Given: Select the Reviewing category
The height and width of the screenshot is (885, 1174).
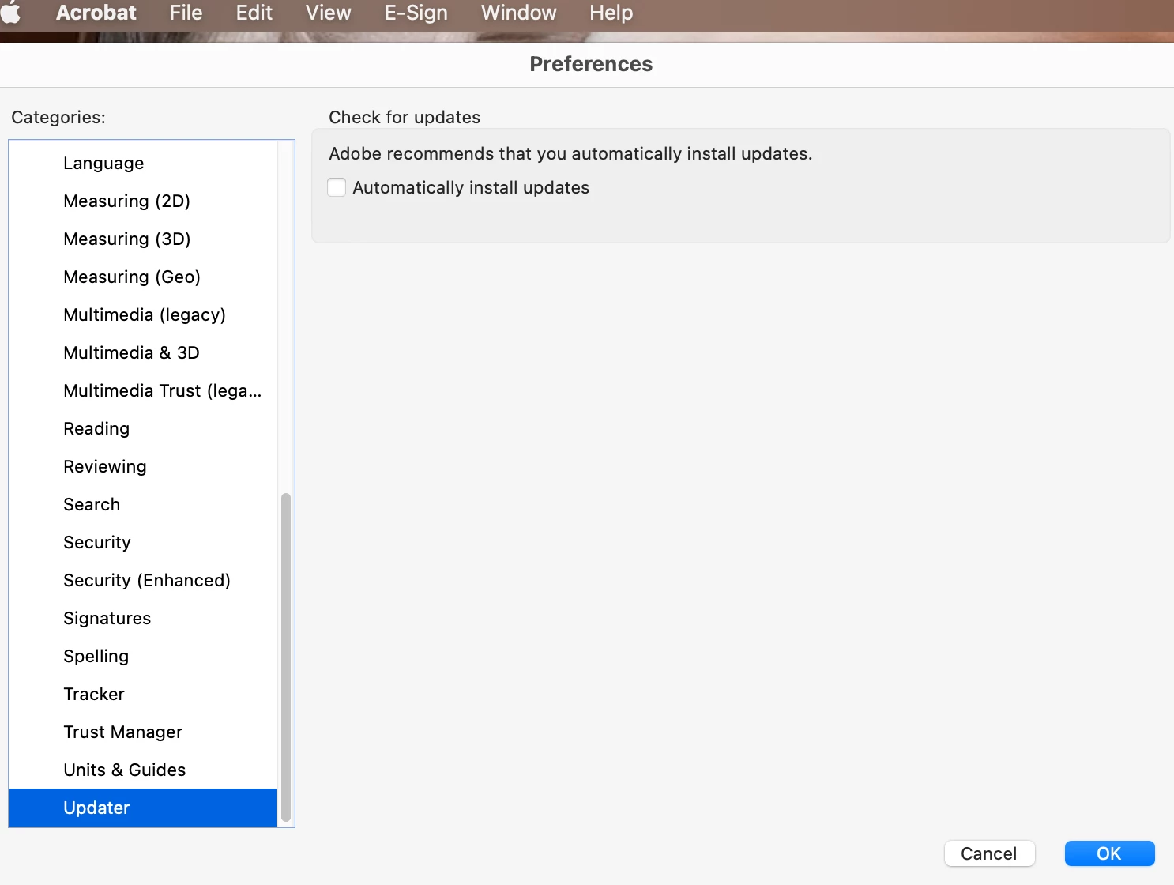Looking at the screenshot, I should pos(143,466).
